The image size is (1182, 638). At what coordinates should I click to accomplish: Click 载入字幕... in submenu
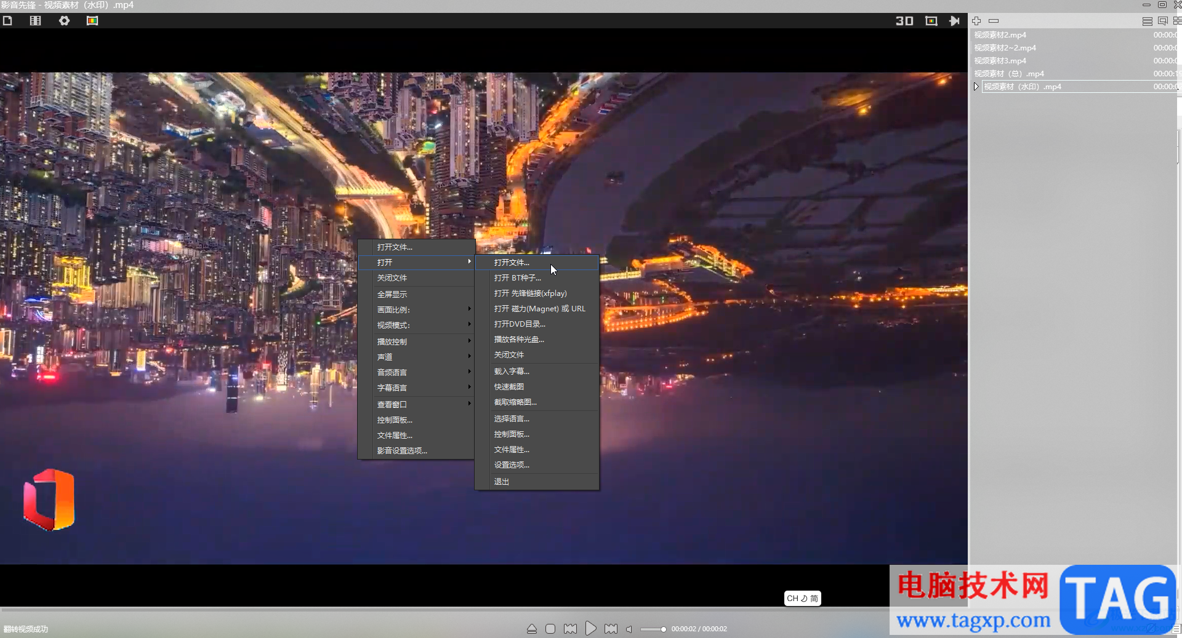[x=537, y=371]
